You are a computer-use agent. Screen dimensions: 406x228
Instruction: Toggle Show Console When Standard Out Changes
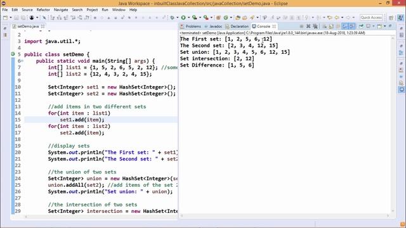point(345,26)
